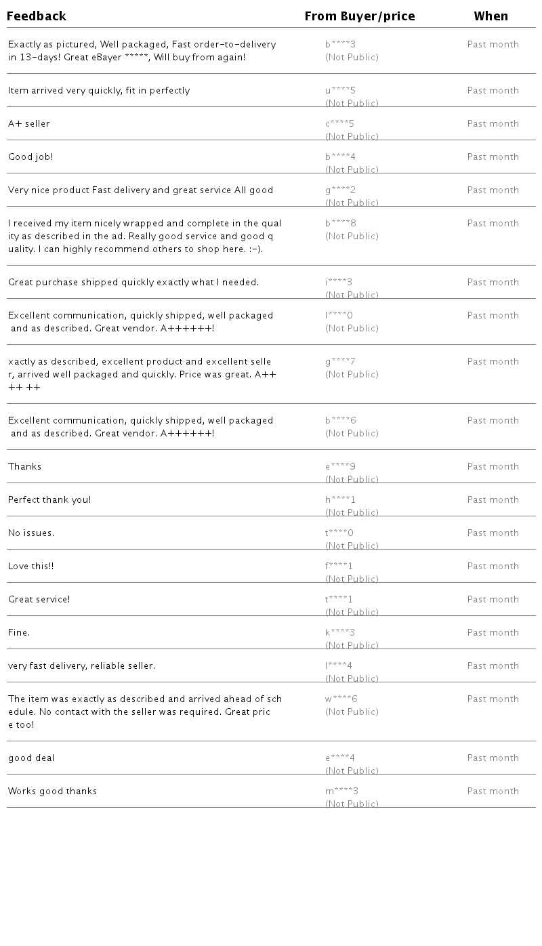Open buyer h****1 profile
Image resolution: width=542 pixels, height=946 pixels.
[340, 500]
